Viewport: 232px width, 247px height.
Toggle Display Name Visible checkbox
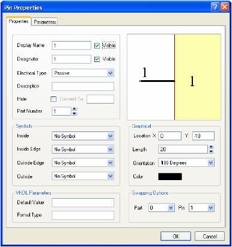[97, 46]
